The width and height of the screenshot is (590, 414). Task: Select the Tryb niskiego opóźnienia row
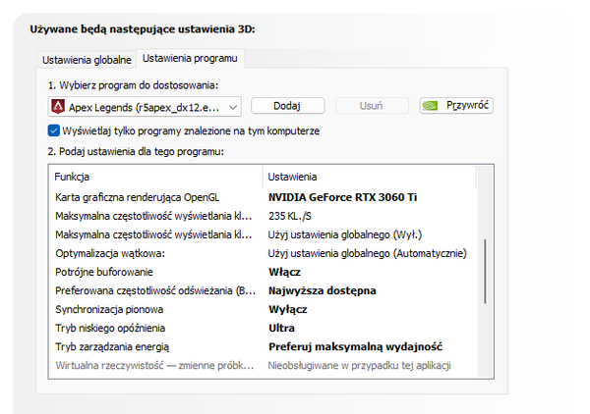point(263,328)
